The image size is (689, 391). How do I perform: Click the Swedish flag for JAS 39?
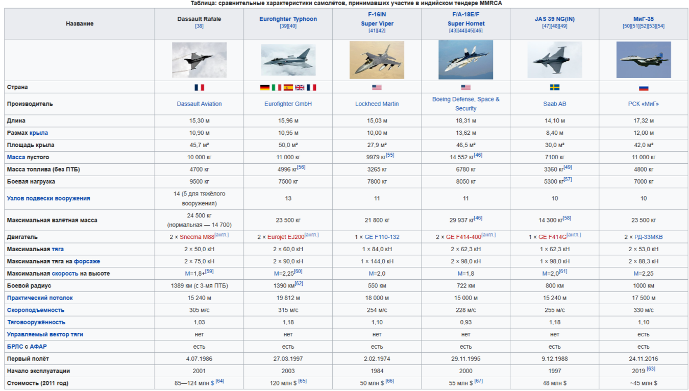[x=555, y=87]
